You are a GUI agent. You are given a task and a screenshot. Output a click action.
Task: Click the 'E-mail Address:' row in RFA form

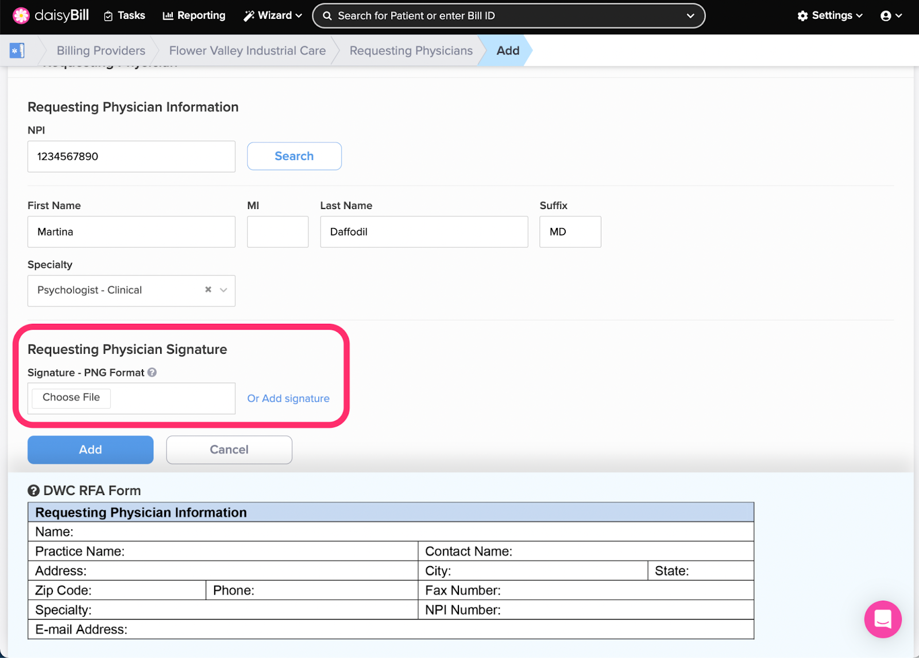pyautogui.click(x=391, y=629)
